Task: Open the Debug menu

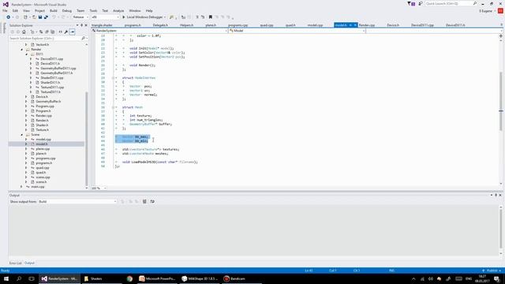Action: [66, 10]
